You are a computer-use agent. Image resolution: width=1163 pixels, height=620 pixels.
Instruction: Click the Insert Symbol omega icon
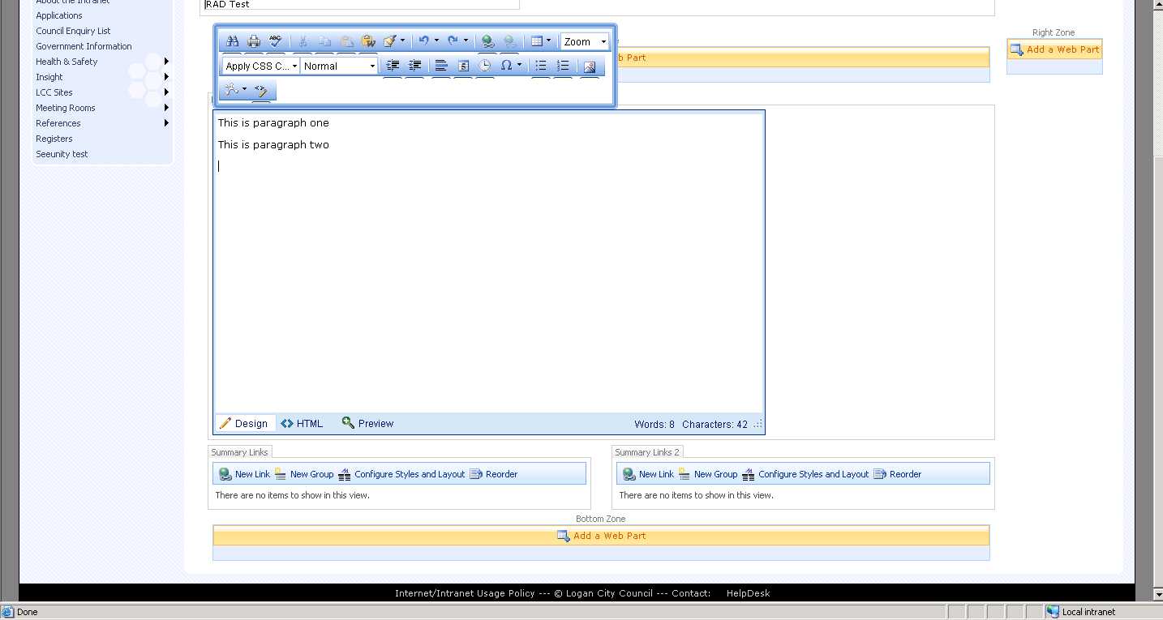[507, 66]
